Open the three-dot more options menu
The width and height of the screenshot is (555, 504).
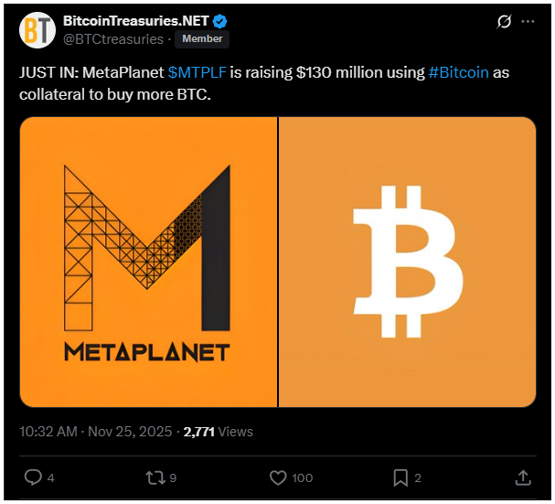(528, 21)
